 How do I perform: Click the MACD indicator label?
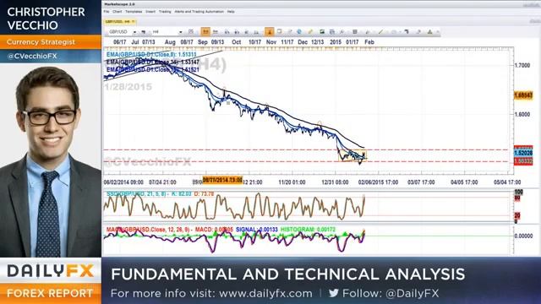pos(169,229)
